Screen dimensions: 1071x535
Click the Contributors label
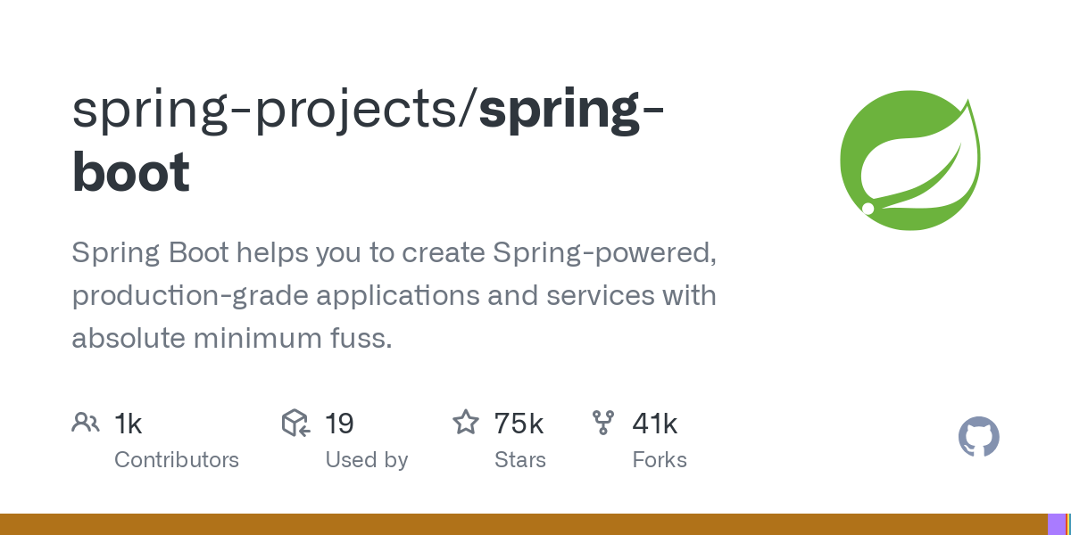(177, 460)
